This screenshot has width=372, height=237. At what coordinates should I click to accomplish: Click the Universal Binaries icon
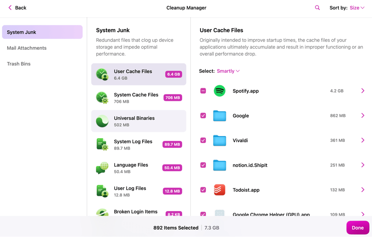click(x=102, y=121)
